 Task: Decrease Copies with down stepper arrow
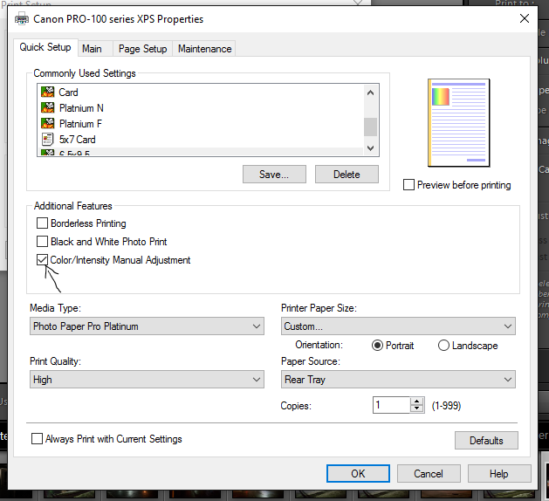[416, 408]
